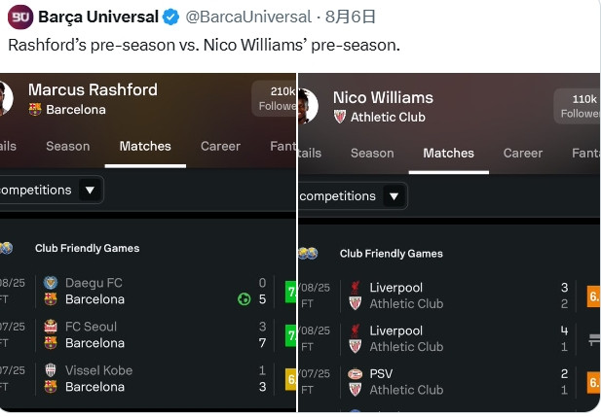Switch to Rashford's Season tab

[x=67, y=146]
